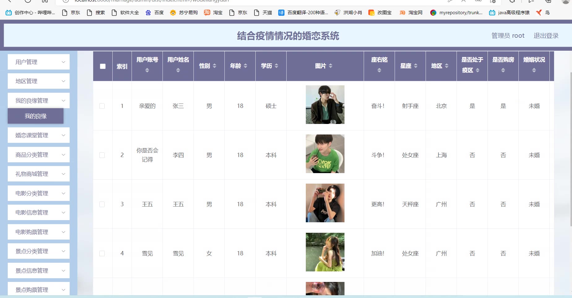Select the 上海 region cell
Screen dimensions: 572x298
point(441,155)
